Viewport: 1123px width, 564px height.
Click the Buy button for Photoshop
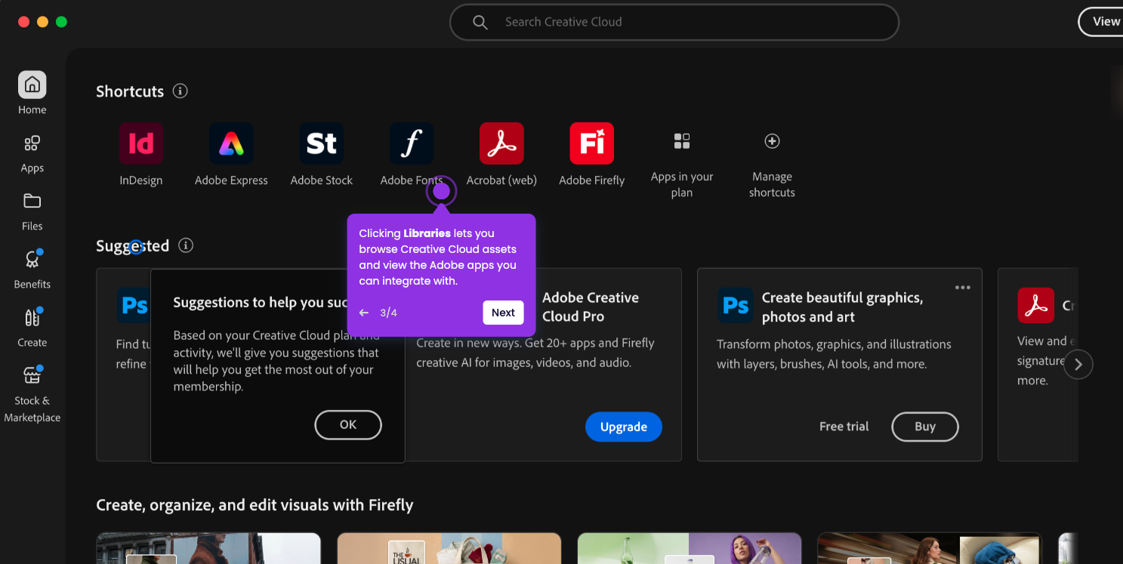(925, 427)
